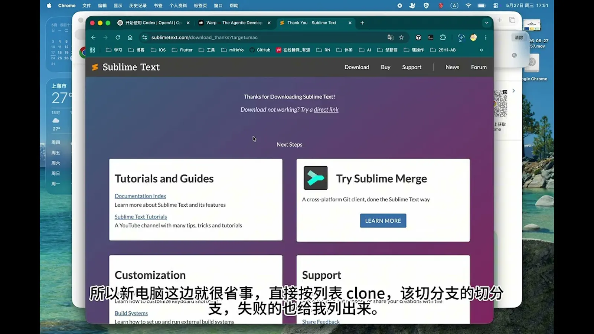Click the Sublime Merge app icon
Image resolution: width=594 pixels, height=334 pixels.
pyautogui.click(x=316, y=178)
